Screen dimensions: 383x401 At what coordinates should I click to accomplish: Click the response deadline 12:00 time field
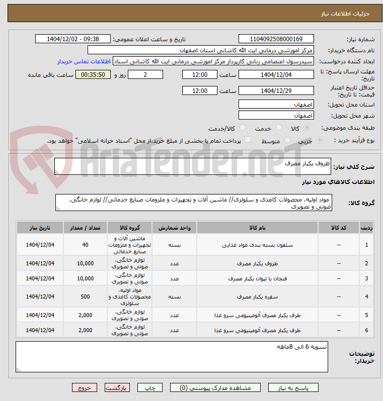[200, 75]
